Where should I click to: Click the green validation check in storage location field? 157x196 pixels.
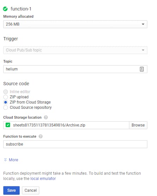pyautogui.click(x=8, y=125)
